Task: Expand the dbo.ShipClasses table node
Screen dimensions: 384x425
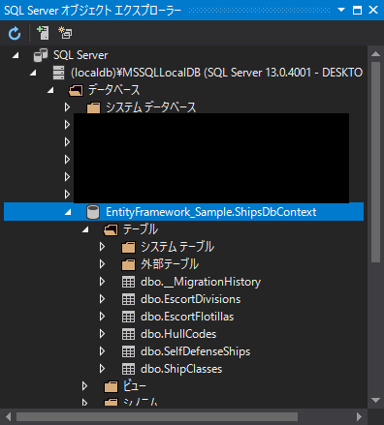Action: coord(102,369)
